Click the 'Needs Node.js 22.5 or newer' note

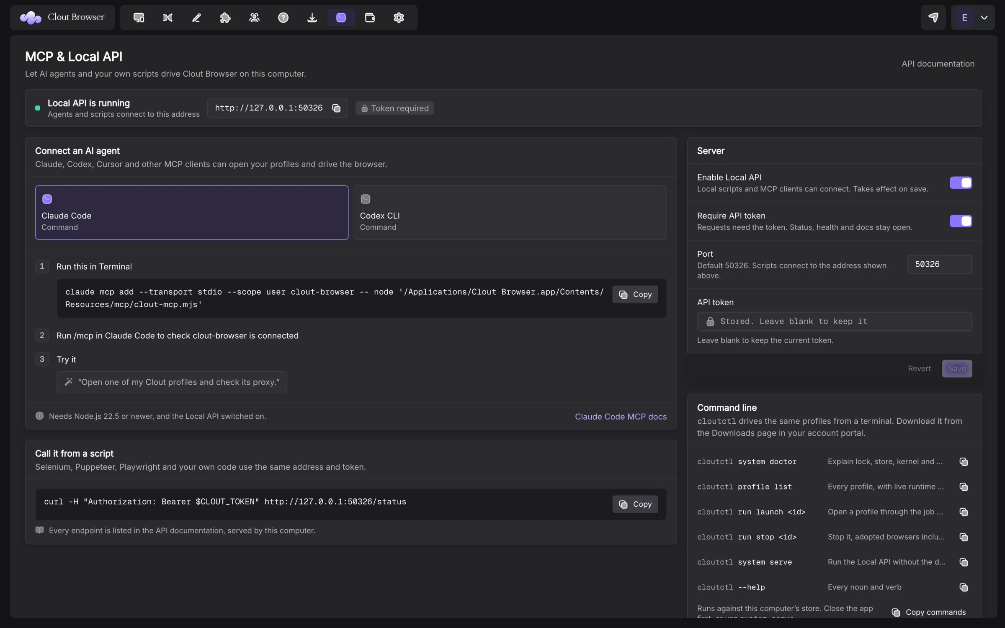[157, 416]
